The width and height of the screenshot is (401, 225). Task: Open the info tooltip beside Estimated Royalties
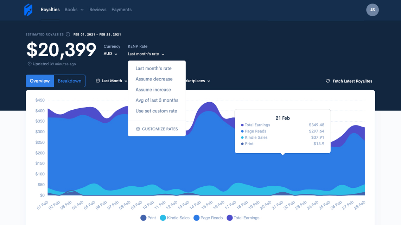68,34
